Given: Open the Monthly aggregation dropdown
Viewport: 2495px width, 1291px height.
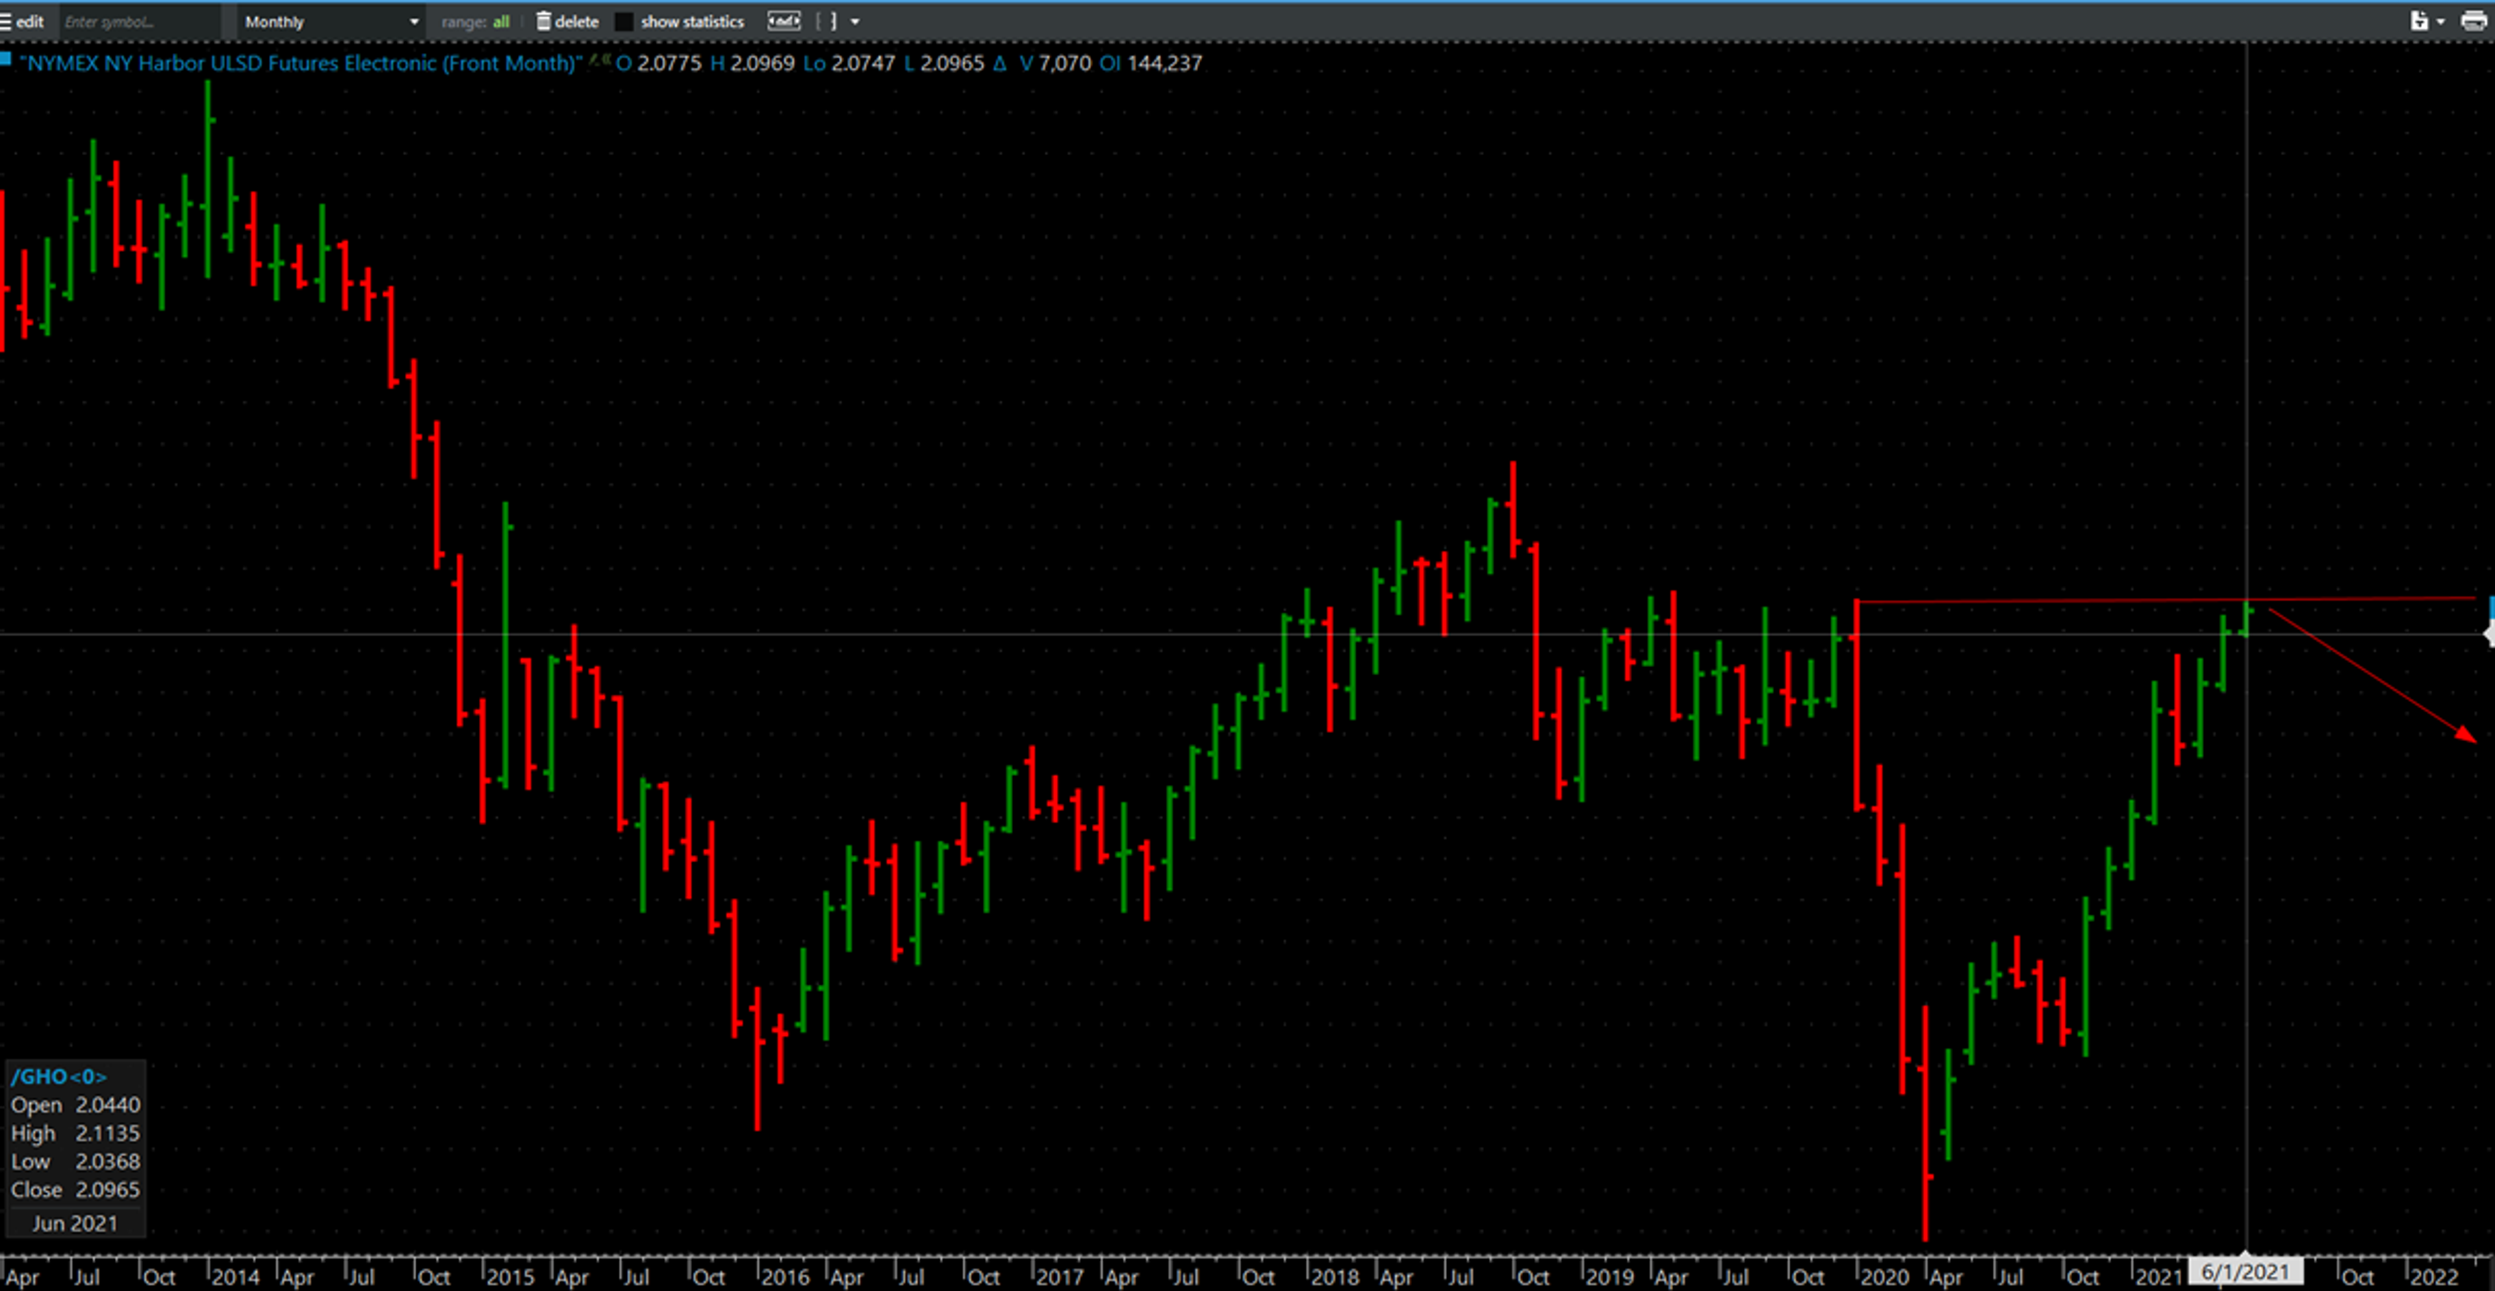Looking at the screenshot, I should point(331,21).
